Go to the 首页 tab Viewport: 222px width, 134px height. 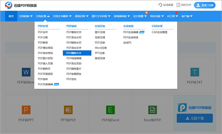click(x=11, y=16)
